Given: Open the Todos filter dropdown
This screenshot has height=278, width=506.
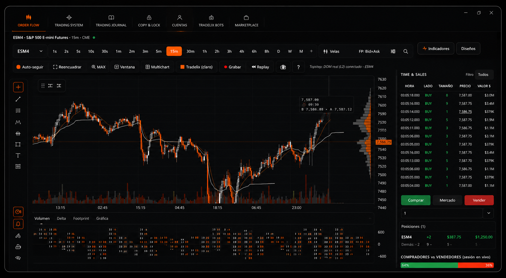Looking at the screenshot, I should pos(483,75).
